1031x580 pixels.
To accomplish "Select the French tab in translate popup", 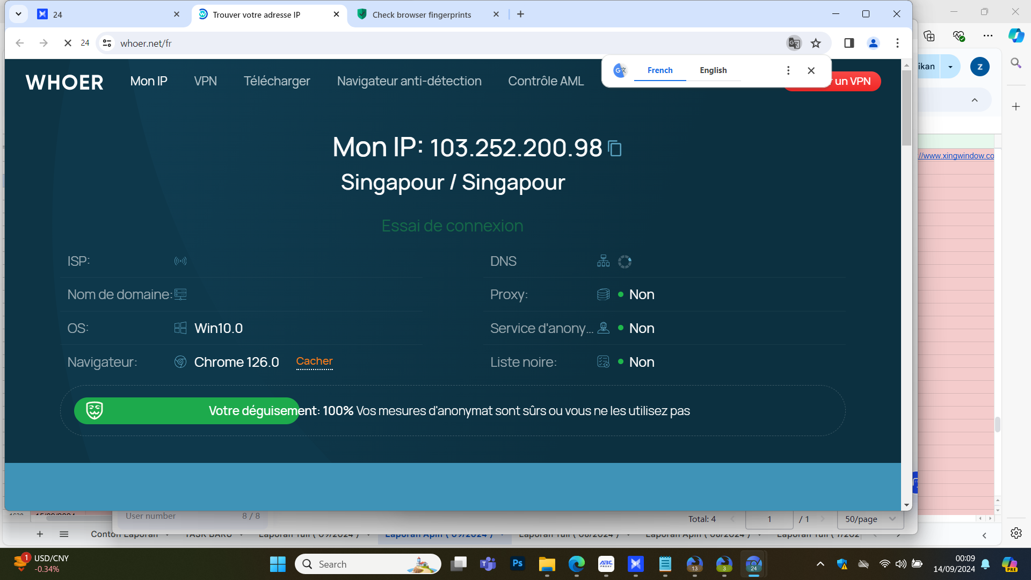I will pos(660,70).
